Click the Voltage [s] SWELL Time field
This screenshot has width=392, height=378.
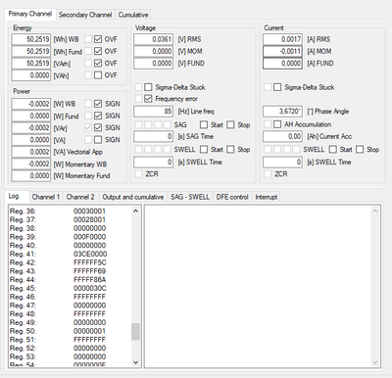point(153,162)
